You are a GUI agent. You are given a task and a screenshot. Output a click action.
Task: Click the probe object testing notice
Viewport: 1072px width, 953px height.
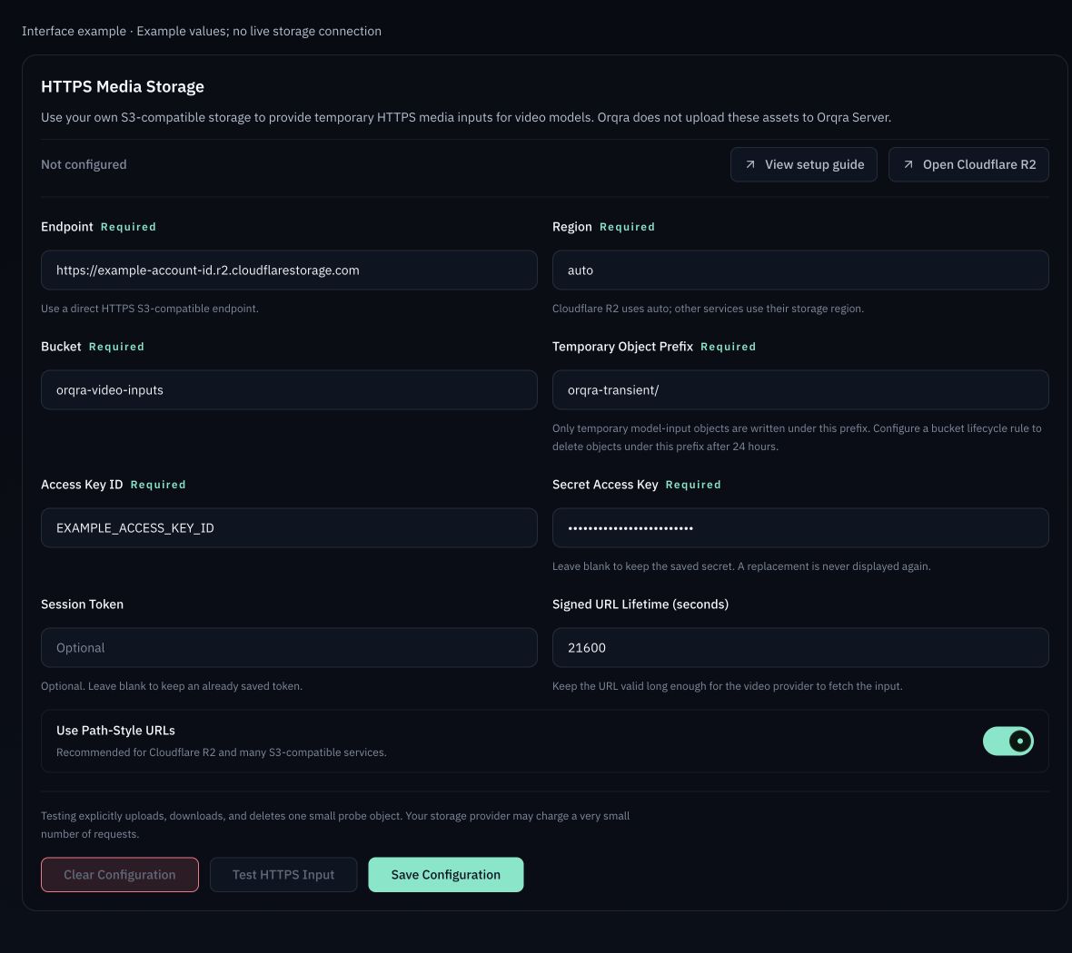pos(335,824)
